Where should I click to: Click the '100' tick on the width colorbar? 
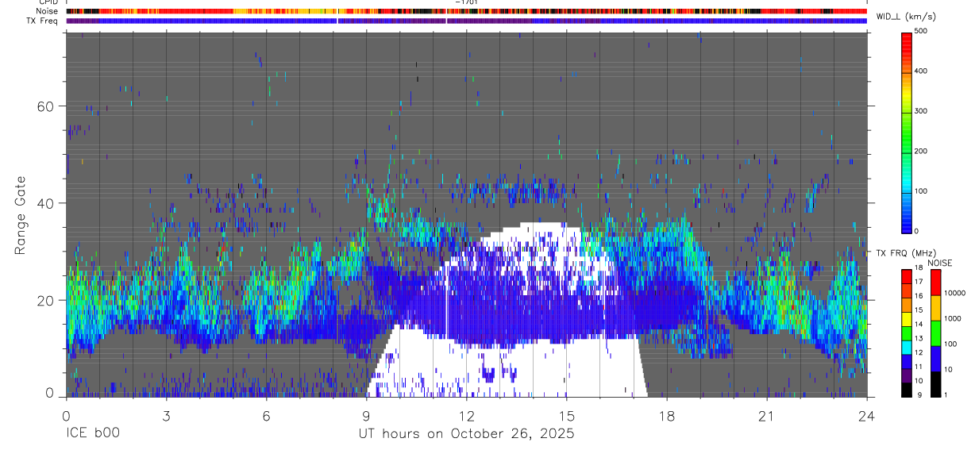point(922,190)
